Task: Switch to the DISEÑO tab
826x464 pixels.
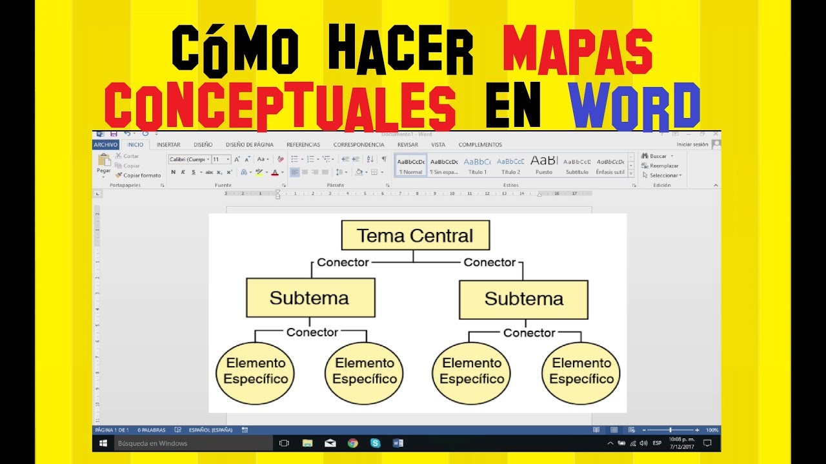Action: [x=203, y=145]
